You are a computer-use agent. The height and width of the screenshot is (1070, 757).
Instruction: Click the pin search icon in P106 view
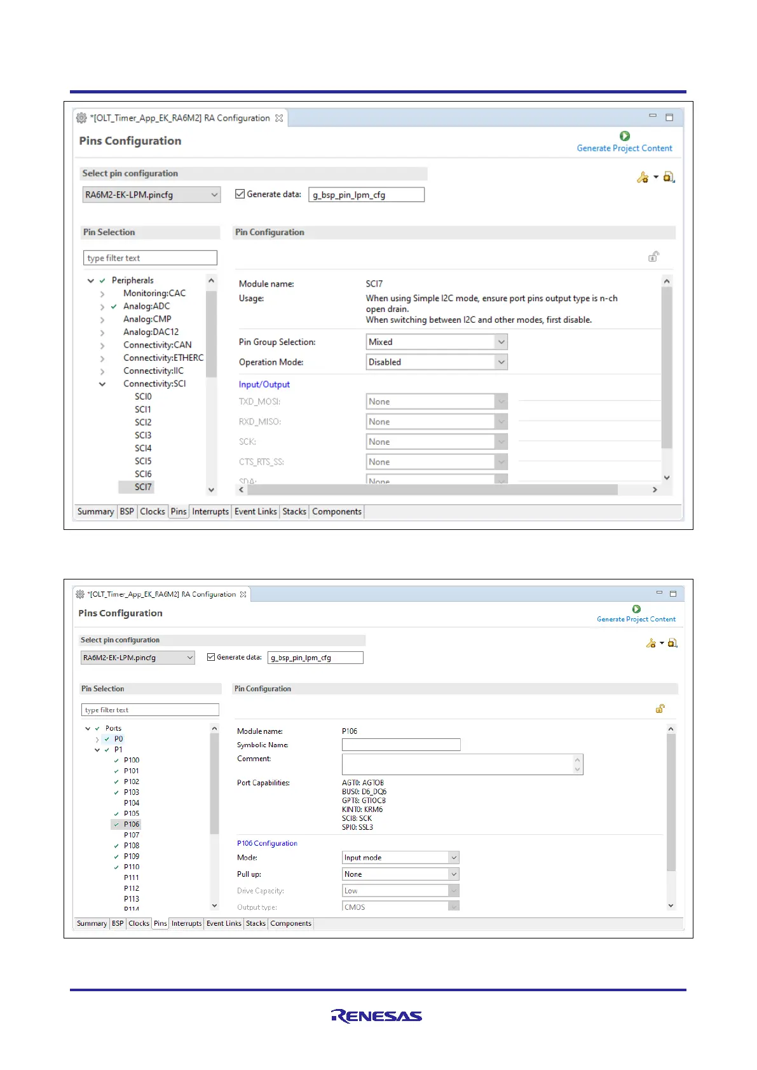click(672, 643)
